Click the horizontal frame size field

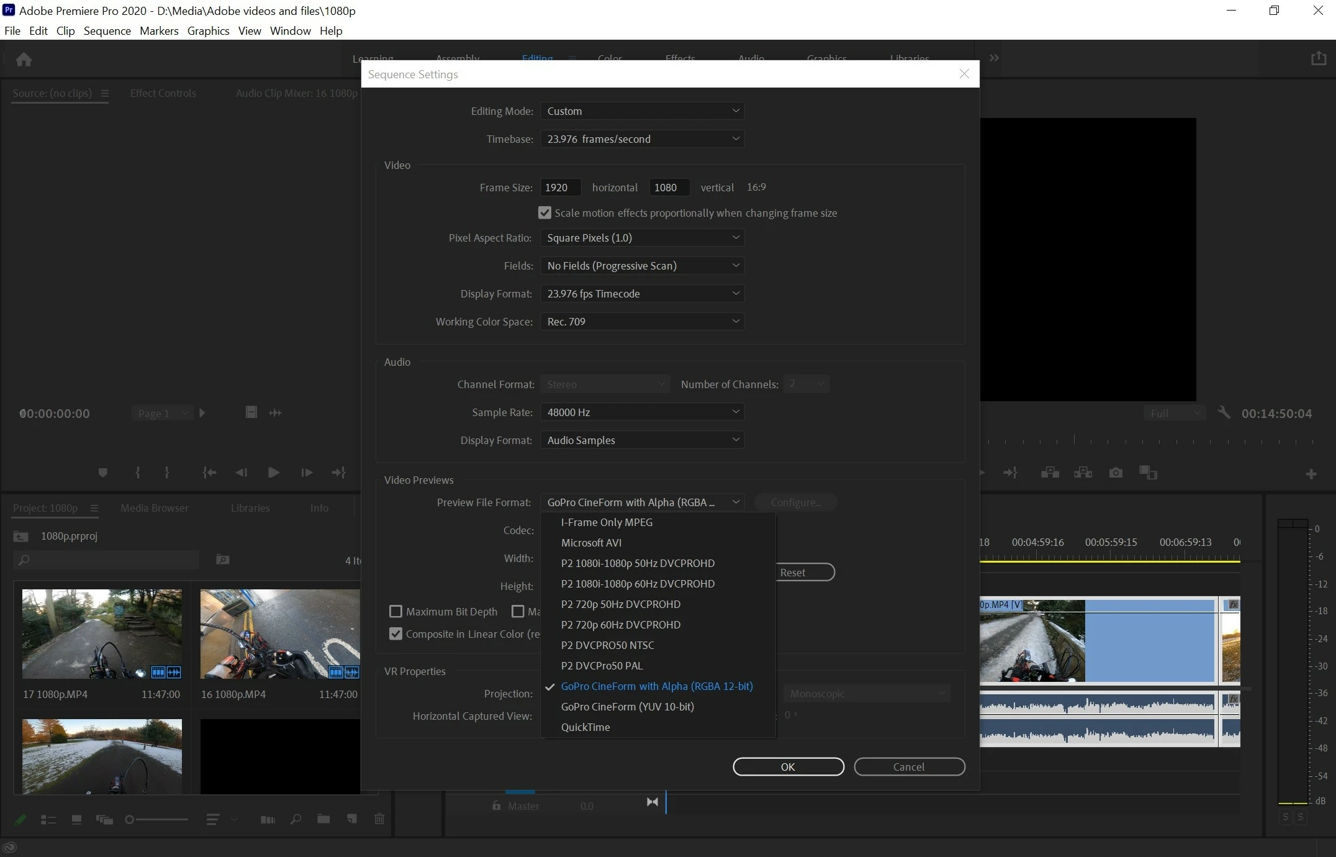(x=560, y=188)
